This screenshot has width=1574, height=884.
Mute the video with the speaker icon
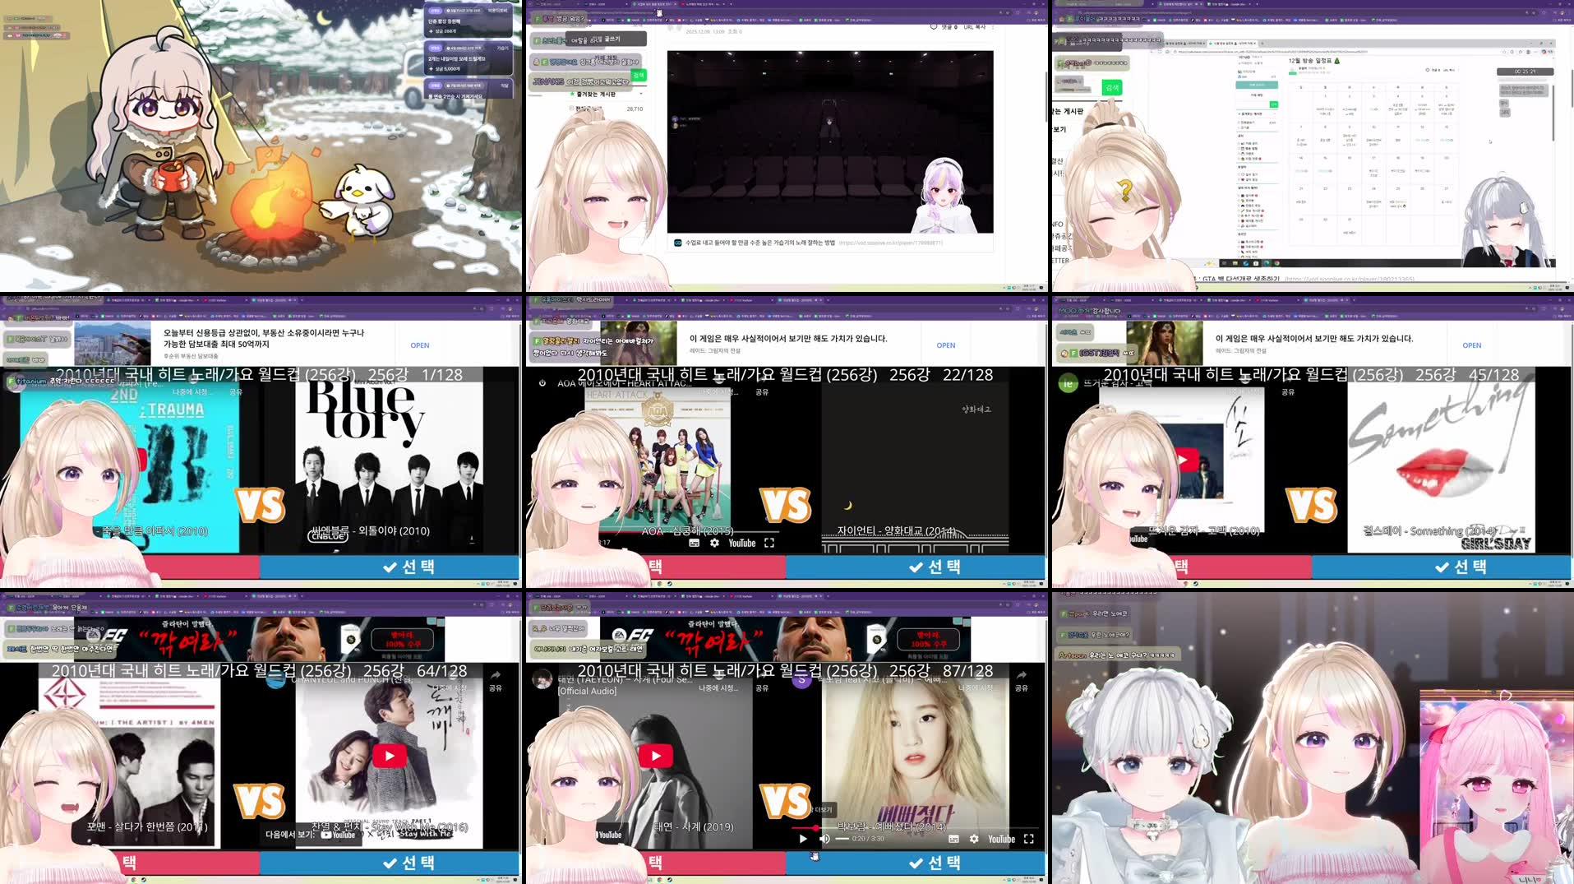tap(824, 839)
